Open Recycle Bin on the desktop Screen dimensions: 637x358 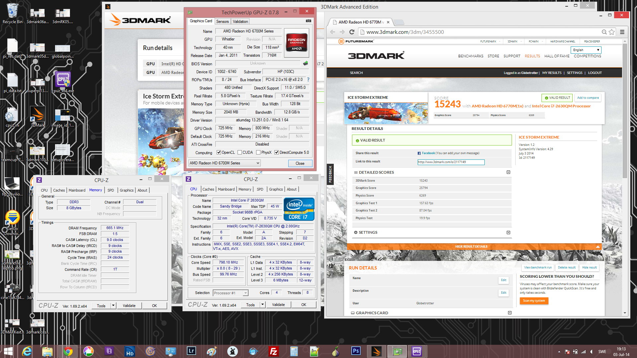click(13, 13)
